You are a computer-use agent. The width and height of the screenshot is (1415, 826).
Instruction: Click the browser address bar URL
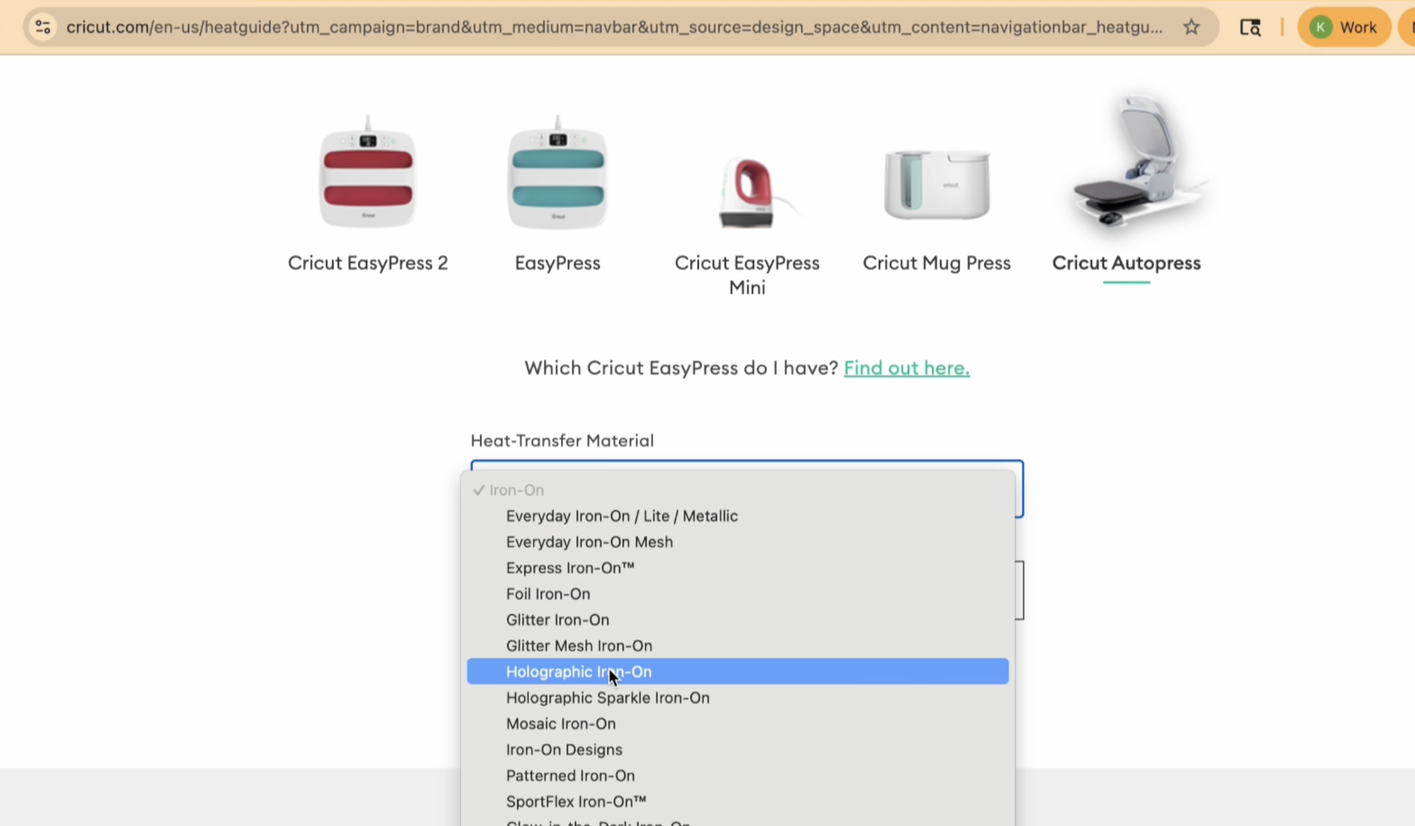(613, 27)
